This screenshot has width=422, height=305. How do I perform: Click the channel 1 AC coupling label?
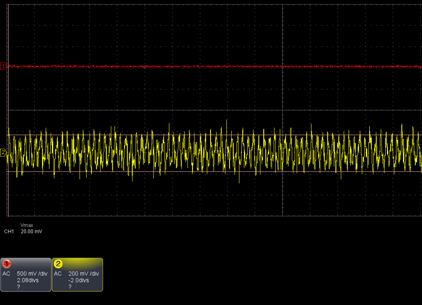(6, 273)
